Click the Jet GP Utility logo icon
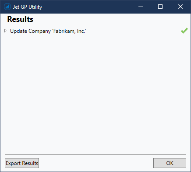Screen dimensions: 191x172 (7, 7)
